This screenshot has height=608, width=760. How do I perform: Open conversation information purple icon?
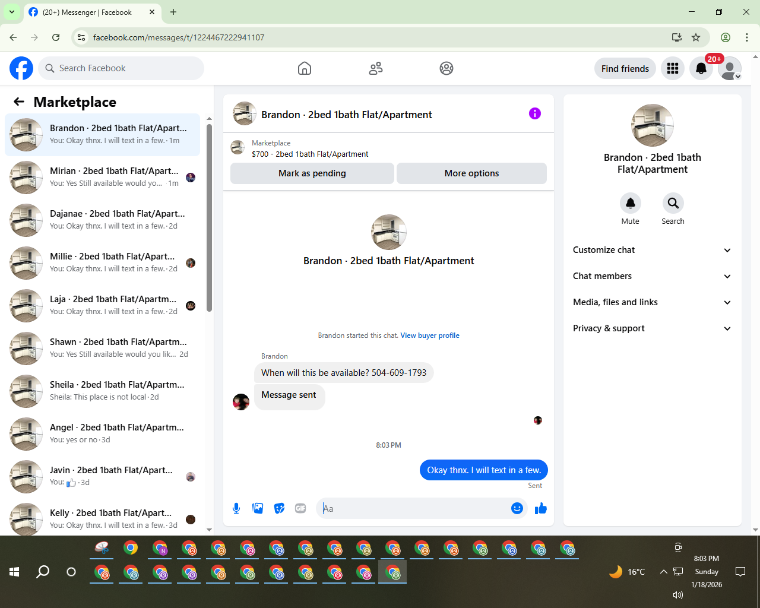coord(535,113)
